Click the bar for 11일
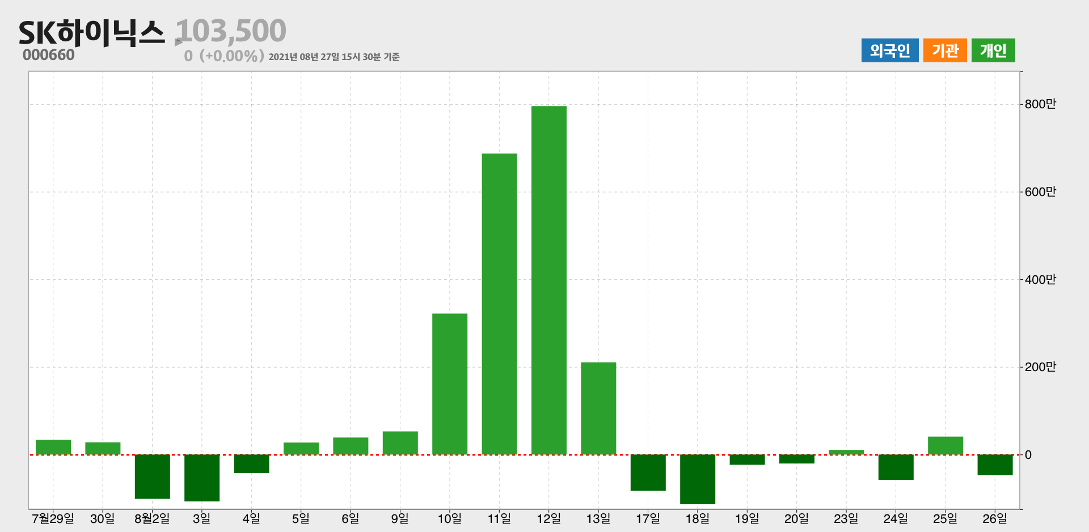Viewport: 1089px width, 532px height. click(x=500, y=304)
